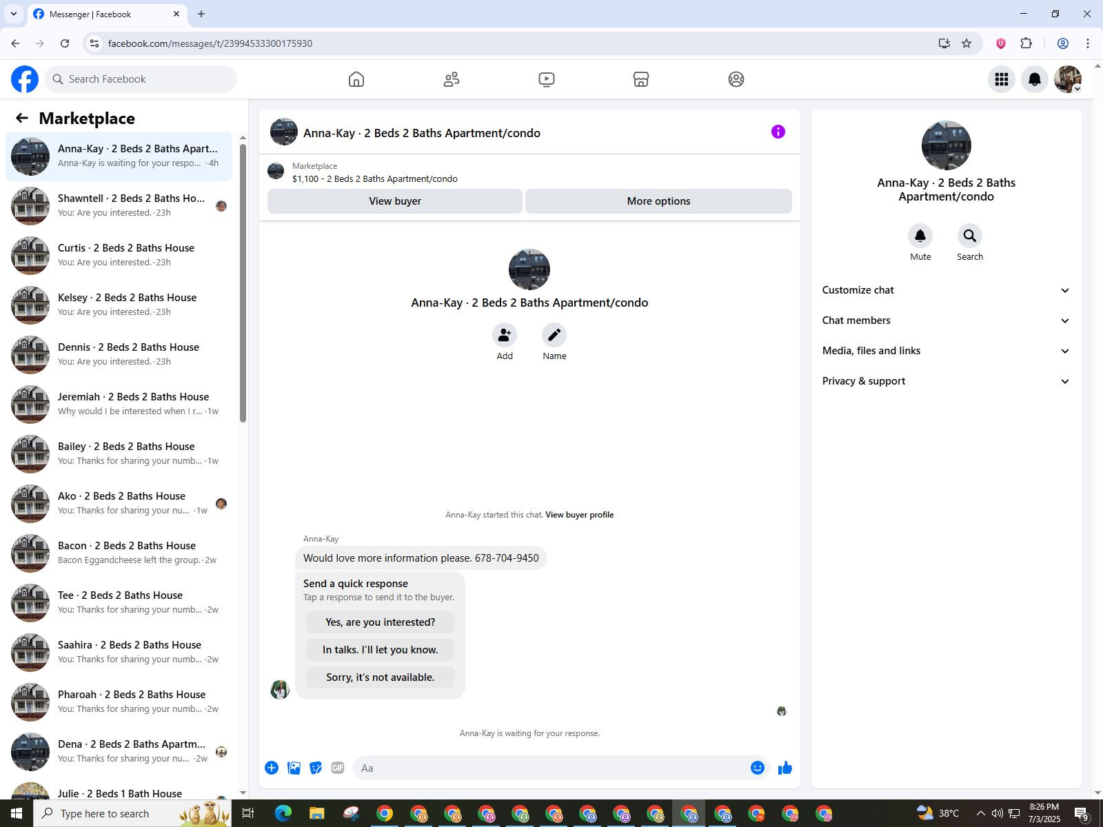Open Saahira 2 Beds 2 Baths House chat
Viewport: 1103px width, 827px height.
pos(119,653)
